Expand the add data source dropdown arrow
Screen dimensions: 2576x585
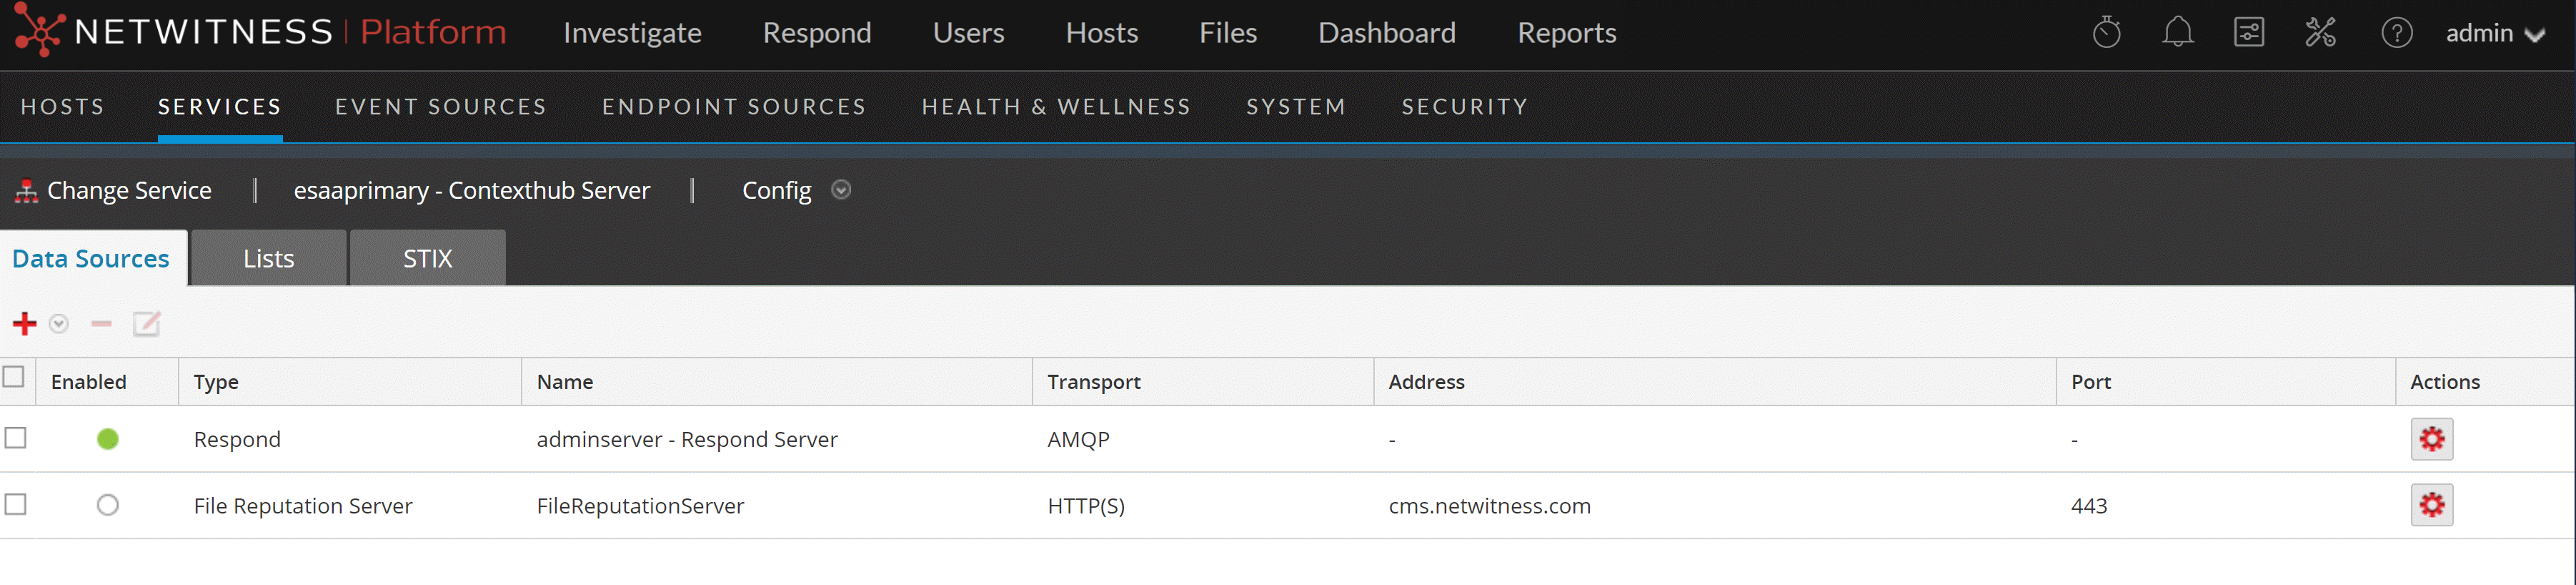click(x=59, y=324)
